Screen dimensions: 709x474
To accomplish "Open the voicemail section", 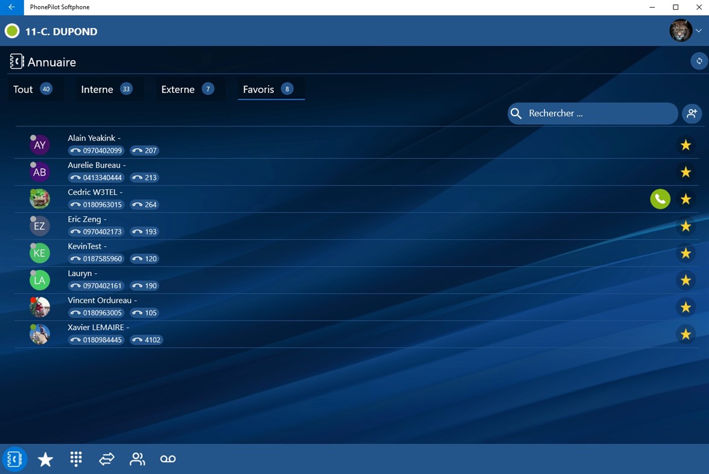I will pyautogui.click(x=167, y=459).
